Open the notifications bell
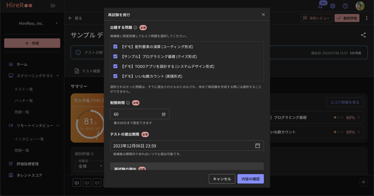 tap(321, 6)
